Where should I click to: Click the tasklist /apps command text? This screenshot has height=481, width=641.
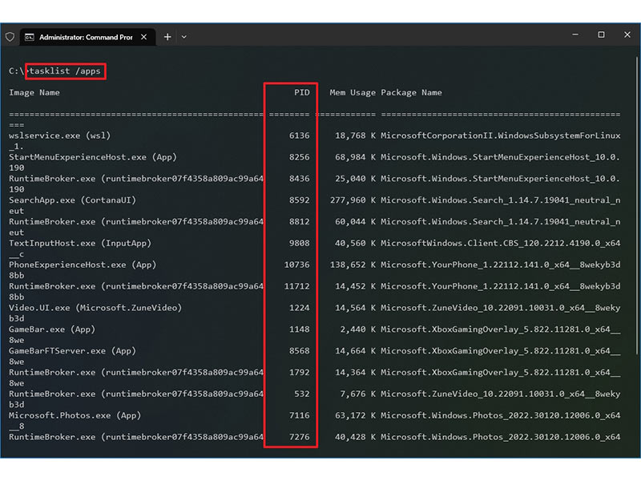click(65, 71)
